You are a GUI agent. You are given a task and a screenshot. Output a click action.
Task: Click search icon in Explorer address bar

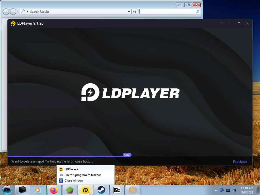tap(23, 11)
